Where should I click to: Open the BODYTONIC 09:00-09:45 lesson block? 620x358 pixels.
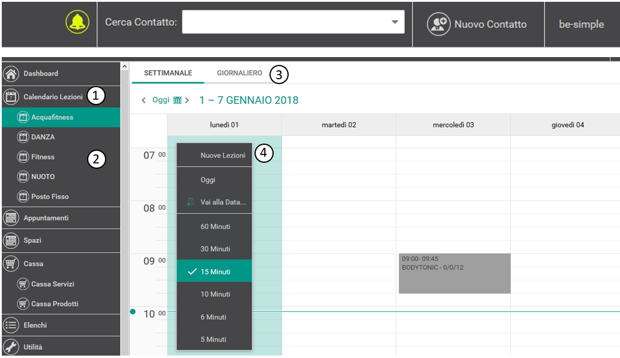point(454,273)
